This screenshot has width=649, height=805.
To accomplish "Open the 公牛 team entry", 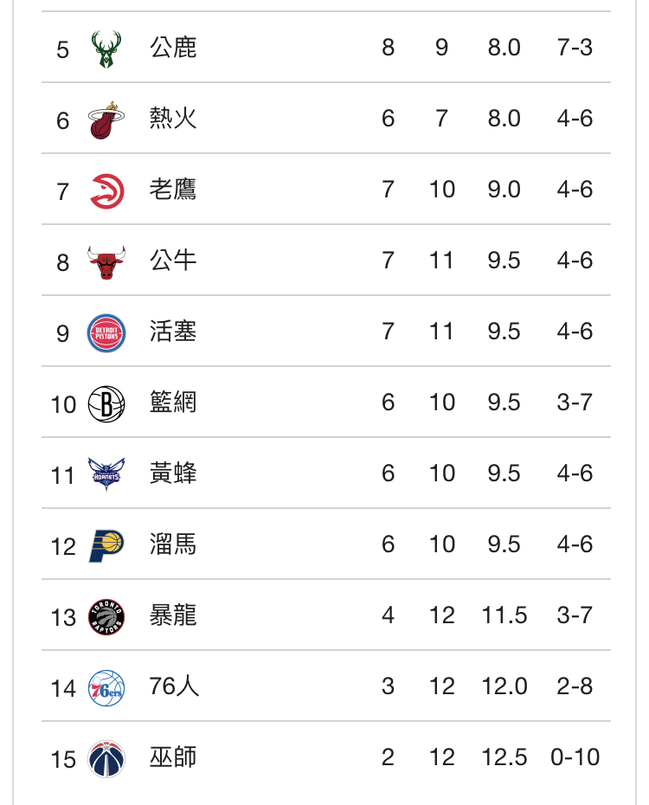I will point(173,261).
